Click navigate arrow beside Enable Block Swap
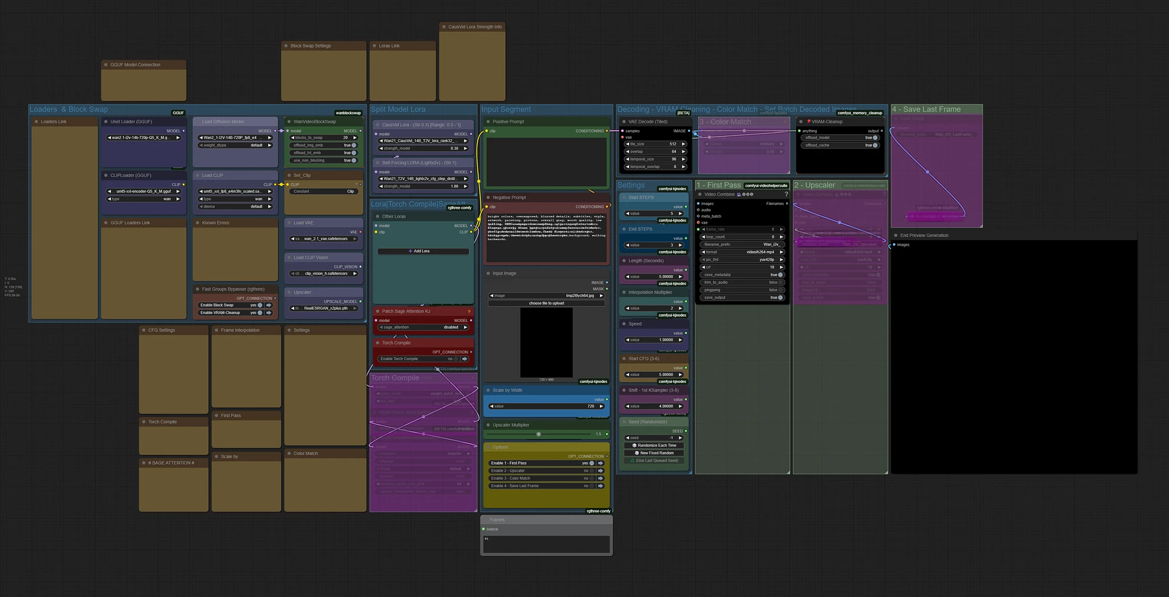This screenshot has height=597, width=1169. coord(269,305)
